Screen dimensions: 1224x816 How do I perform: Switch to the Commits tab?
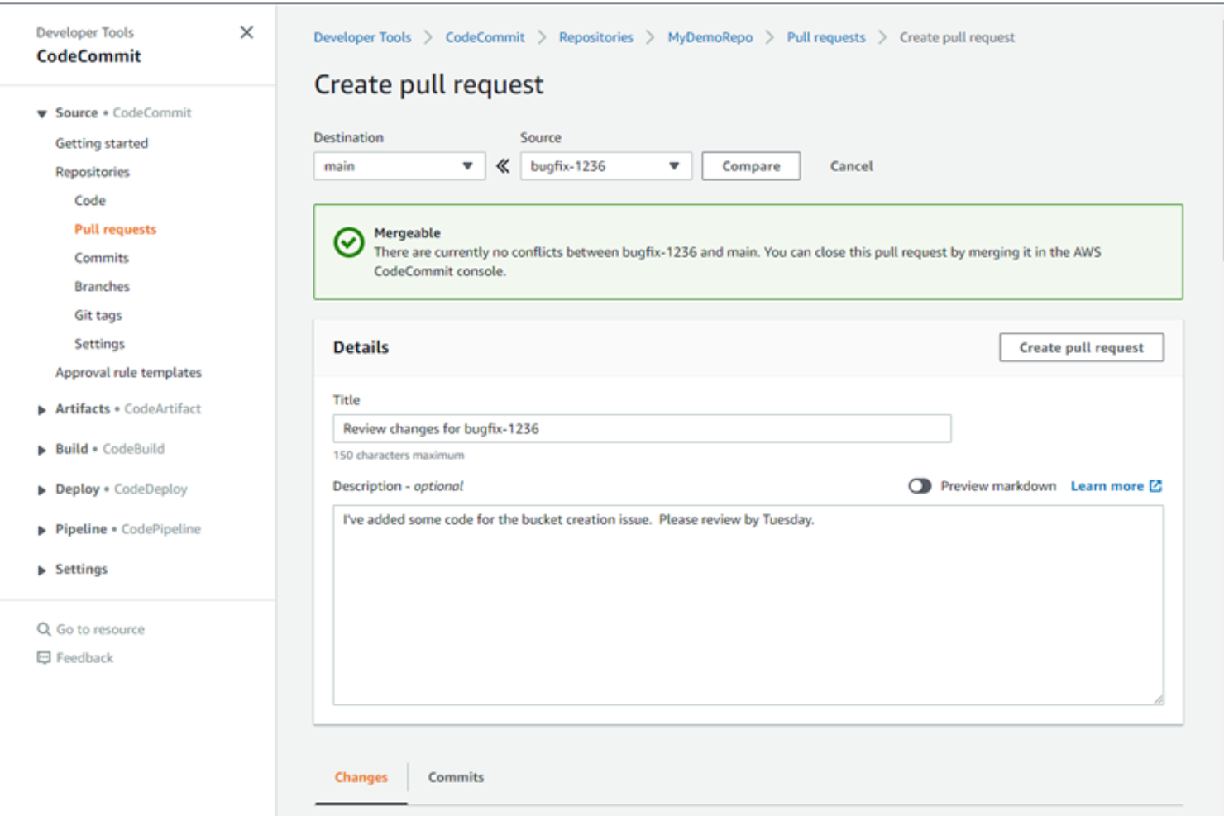coord(455,777)
